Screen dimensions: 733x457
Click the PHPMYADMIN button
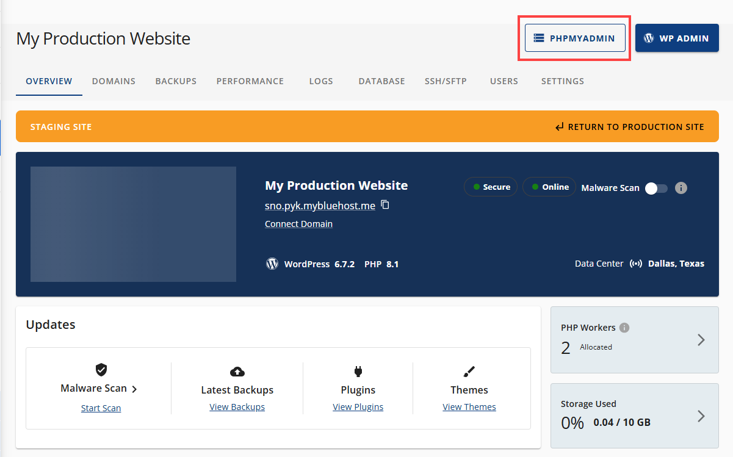click(x=575, y=38)
